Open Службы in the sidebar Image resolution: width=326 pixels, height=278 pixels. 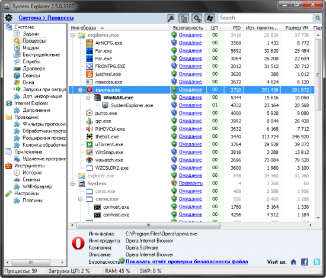pyautogui.click(x=31, y=62)
